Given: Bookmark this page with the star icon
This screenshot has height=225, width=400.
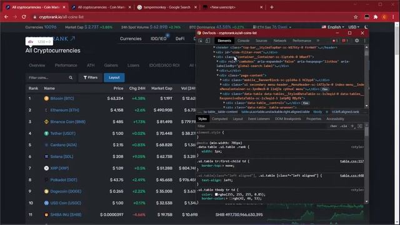Looking at the screenshot, I should 356,17.
